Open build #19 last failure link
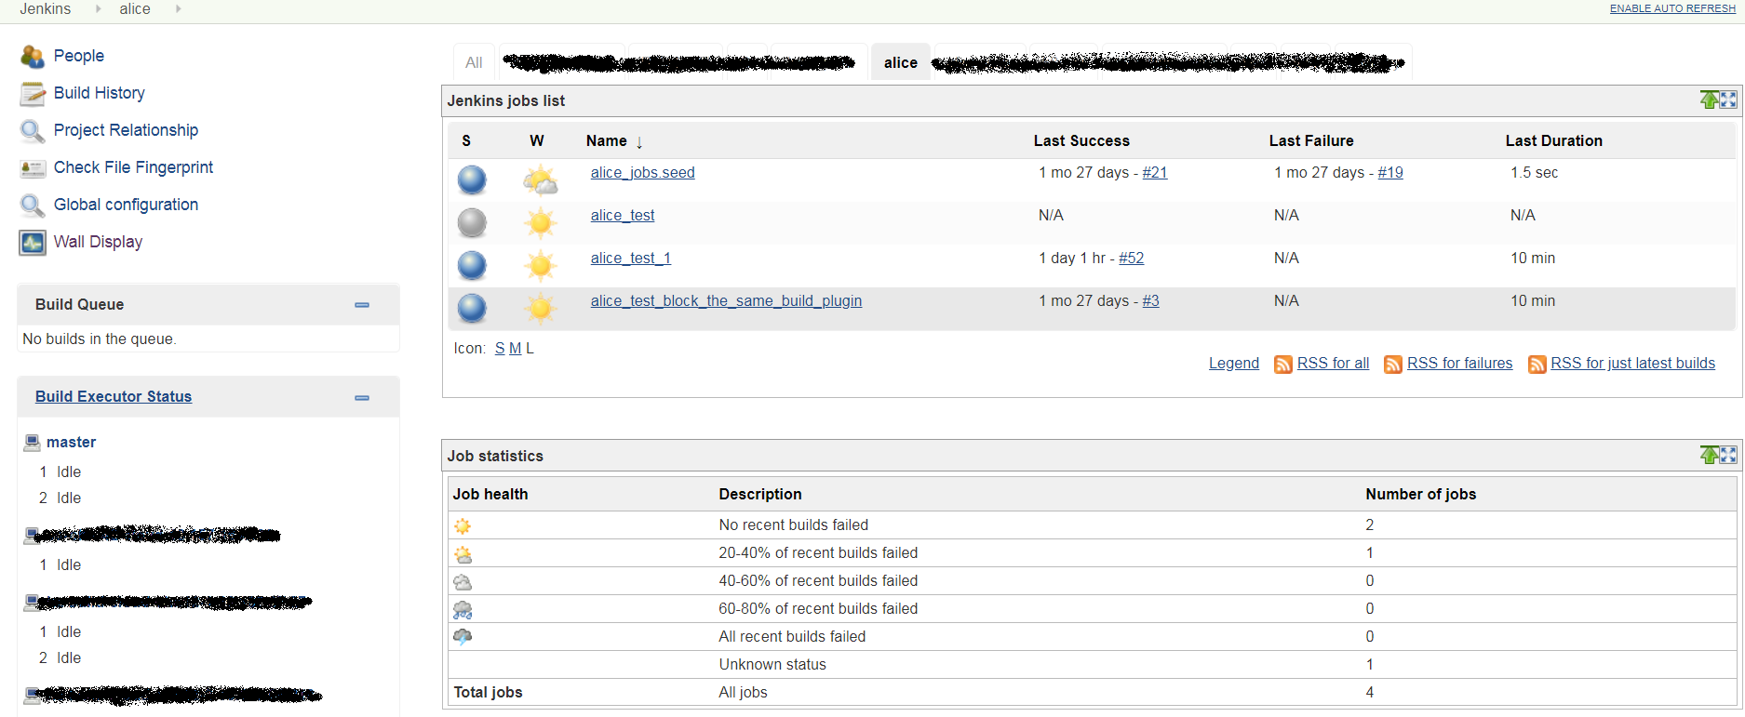The image size is (1745, 717). [x=1390, y=173]
